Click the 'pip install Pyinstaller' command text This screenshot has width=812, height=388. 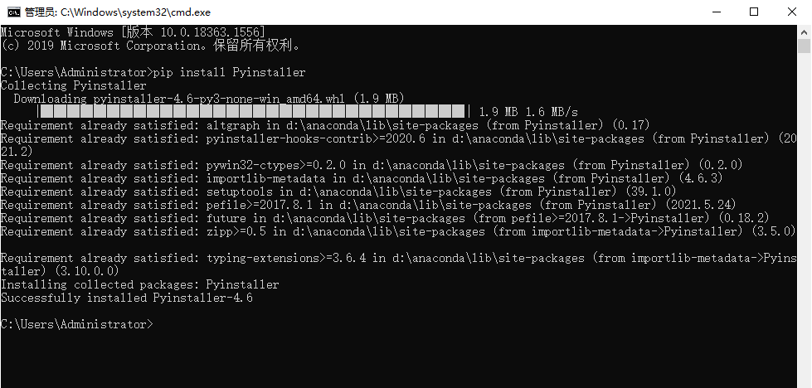[230, 72]
